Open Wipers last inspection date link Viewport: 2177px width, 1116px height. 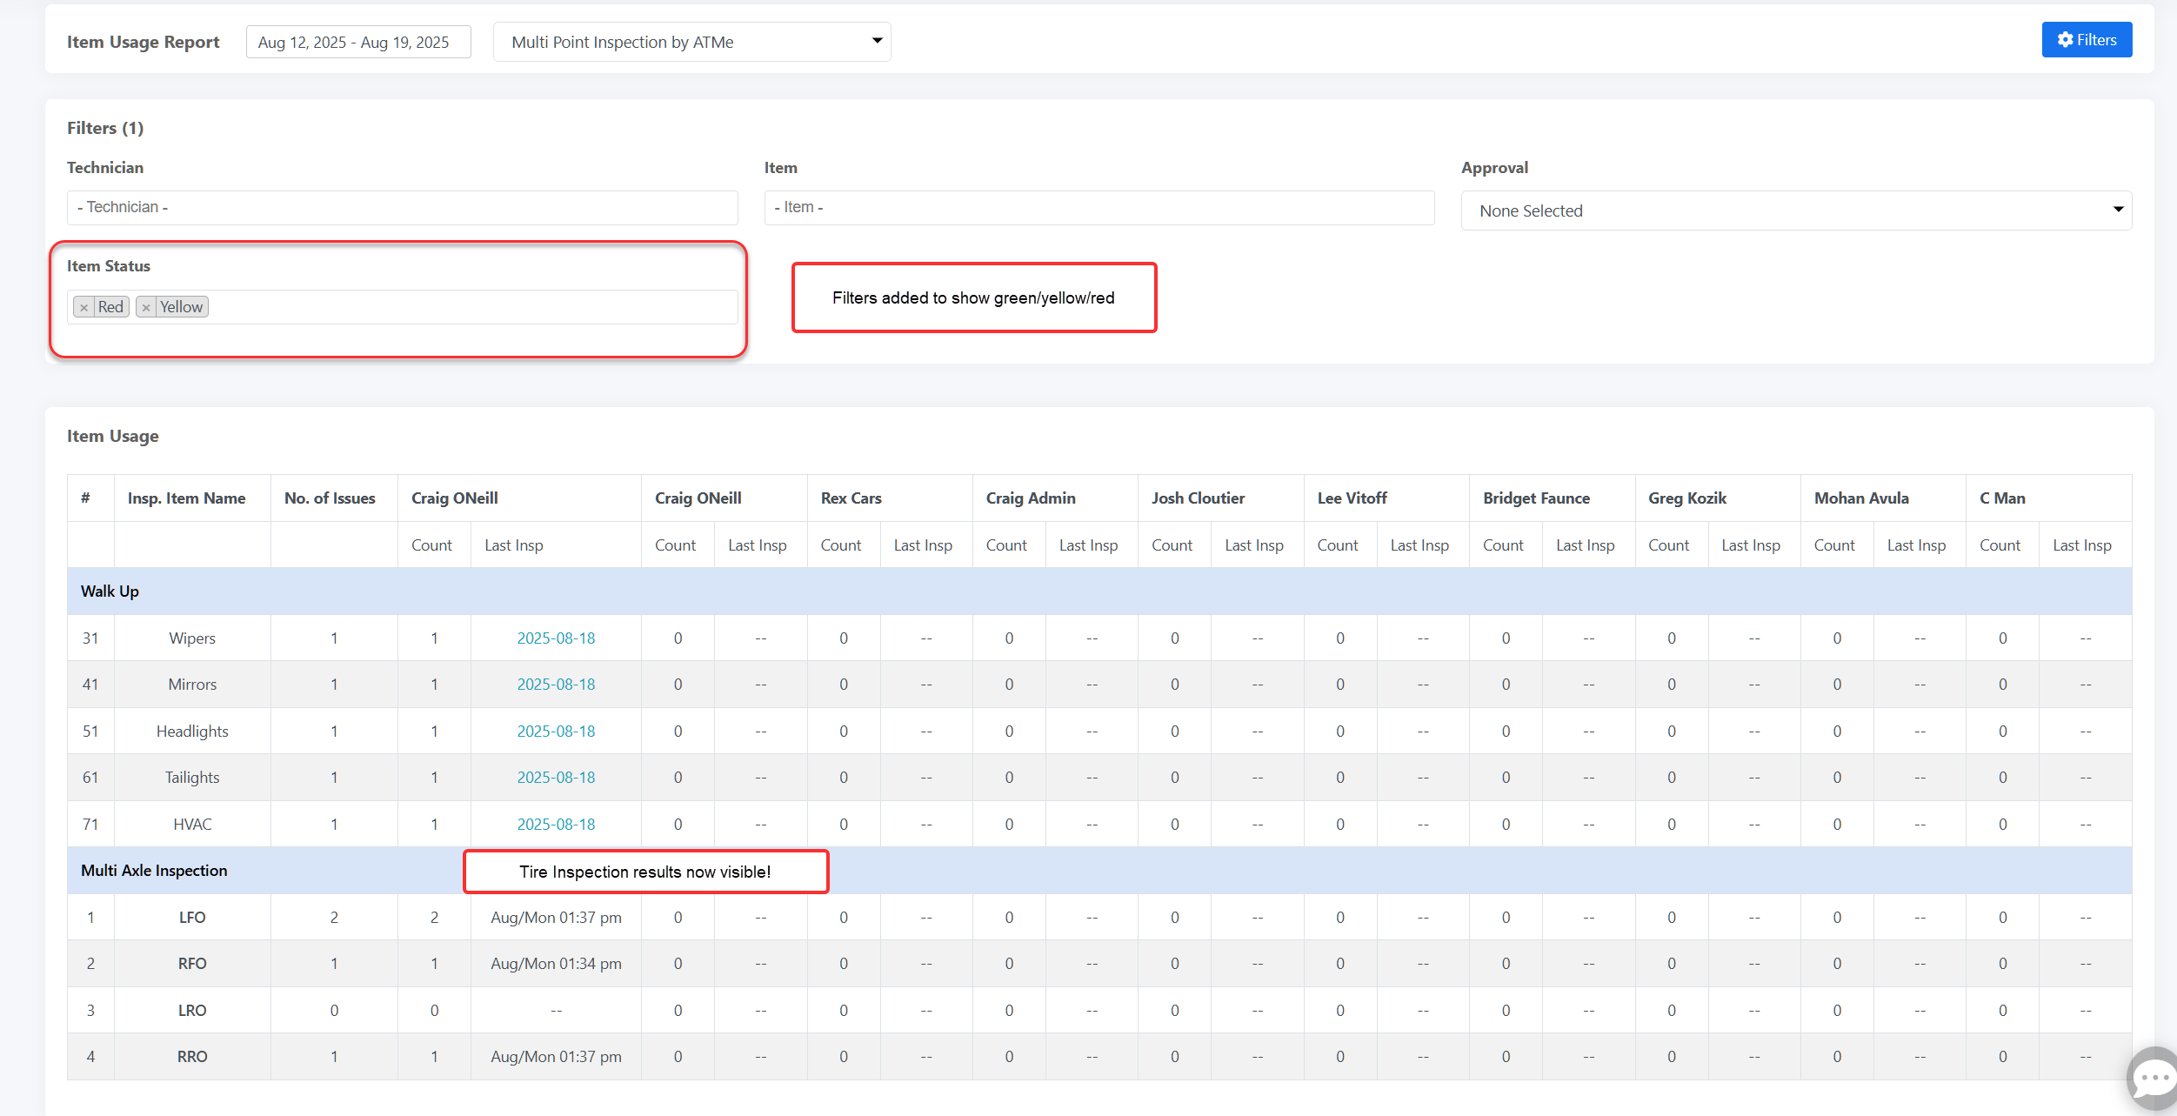point(556,638)
